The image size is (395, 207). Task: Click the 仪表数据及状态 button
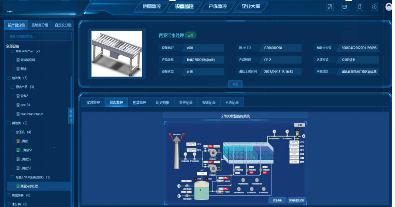[x=296, y=200]
